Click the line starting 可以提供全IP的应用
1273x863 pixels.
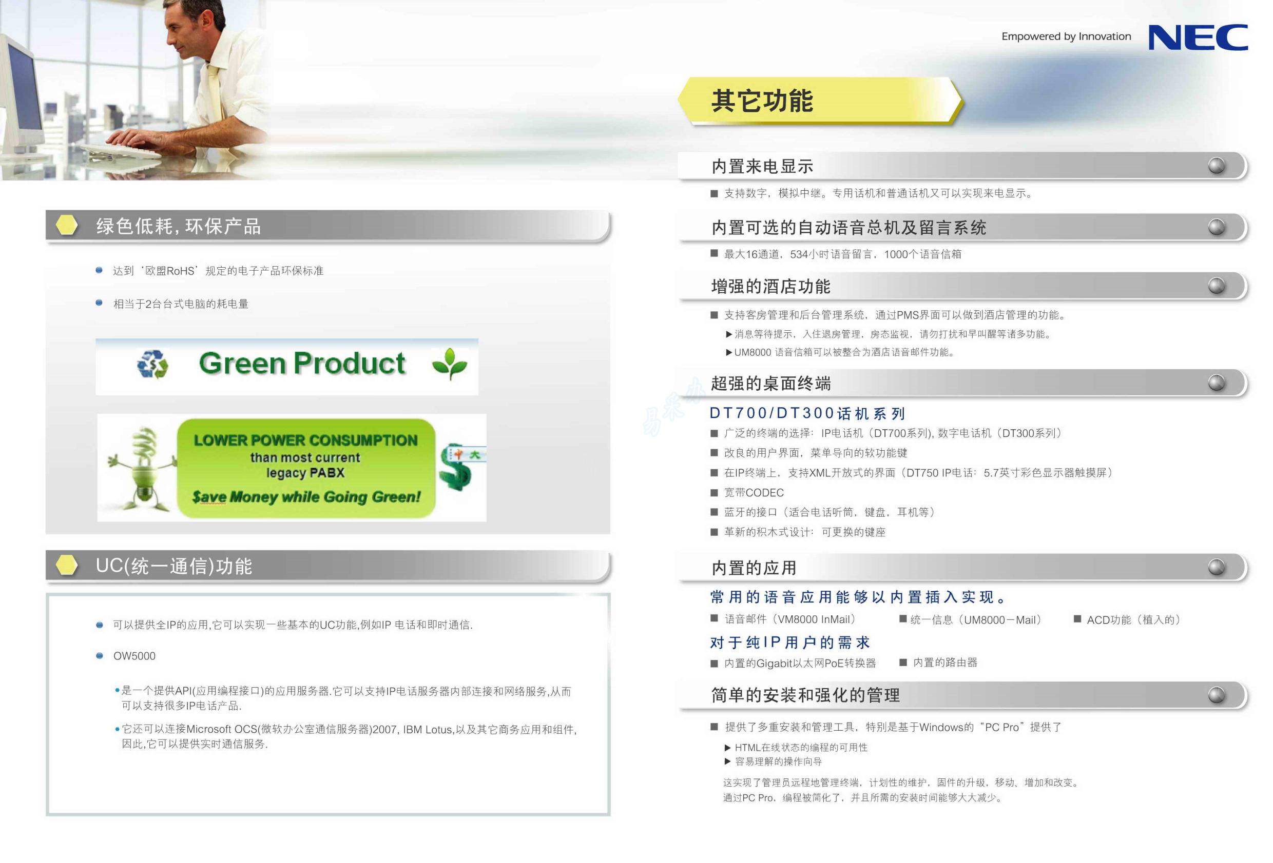[x=293, y=625]
